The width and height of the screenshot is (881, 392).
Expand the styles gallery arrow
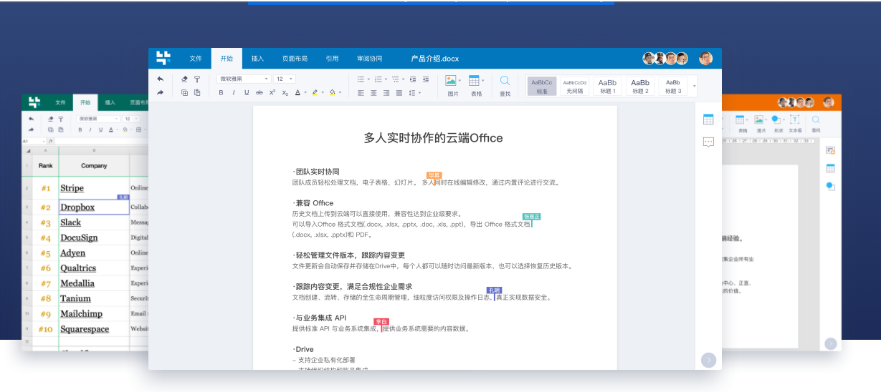pyautogui.click(x=694, y=87)
